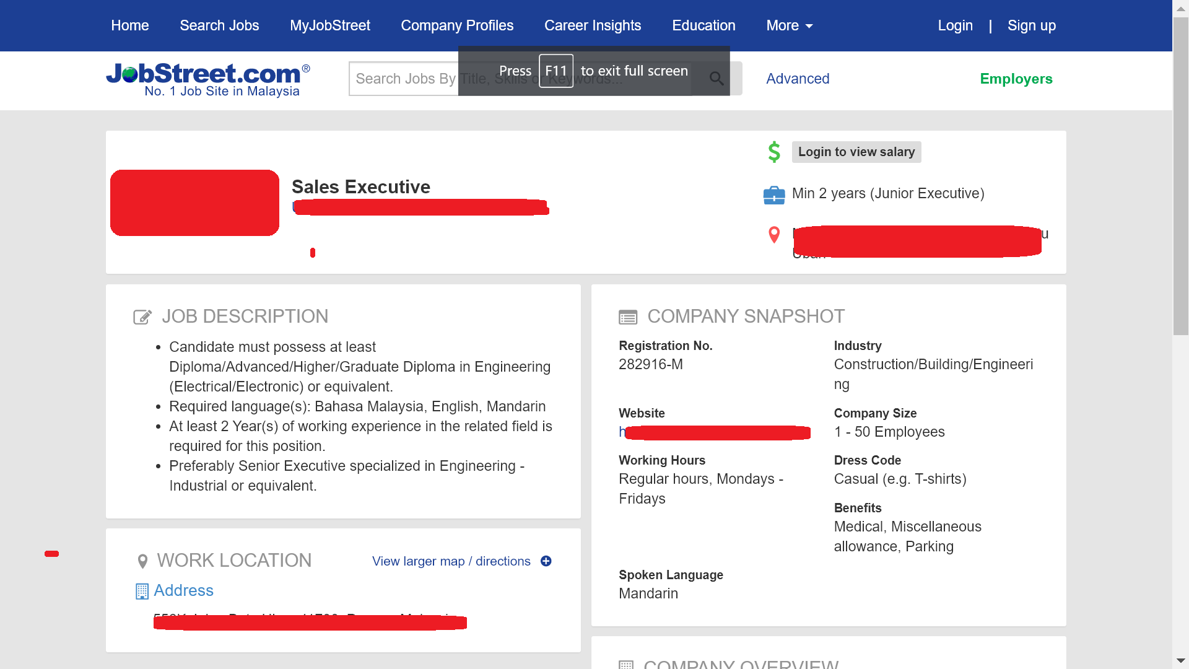Click the Sign up link
Screen dimensions: 1189x669
[x=1031, y=25]
